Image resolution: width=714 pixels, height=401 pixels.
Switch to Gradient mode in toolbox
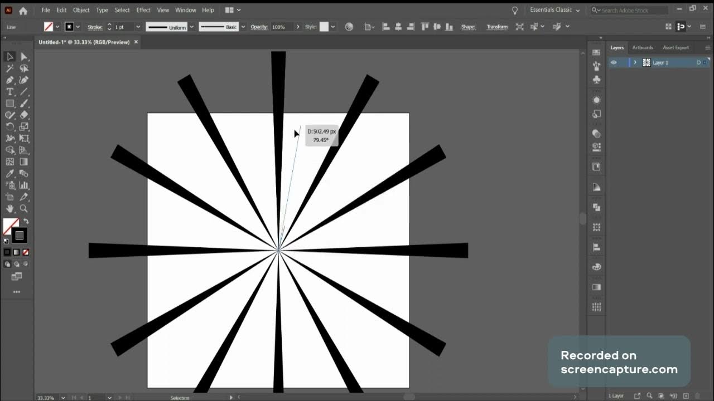coord(16,252)
